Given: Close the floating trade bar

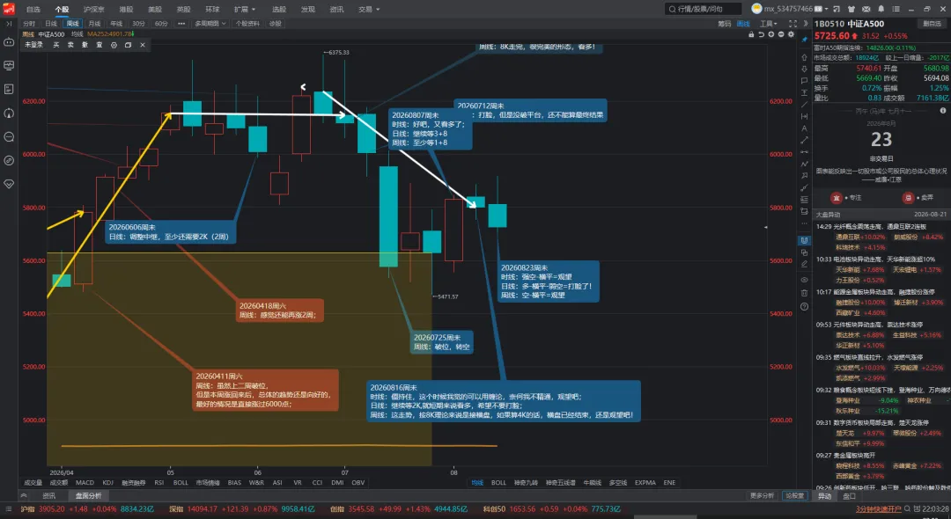Looking at the screenshot, I should pyautogui.click(x=143, y=45).
